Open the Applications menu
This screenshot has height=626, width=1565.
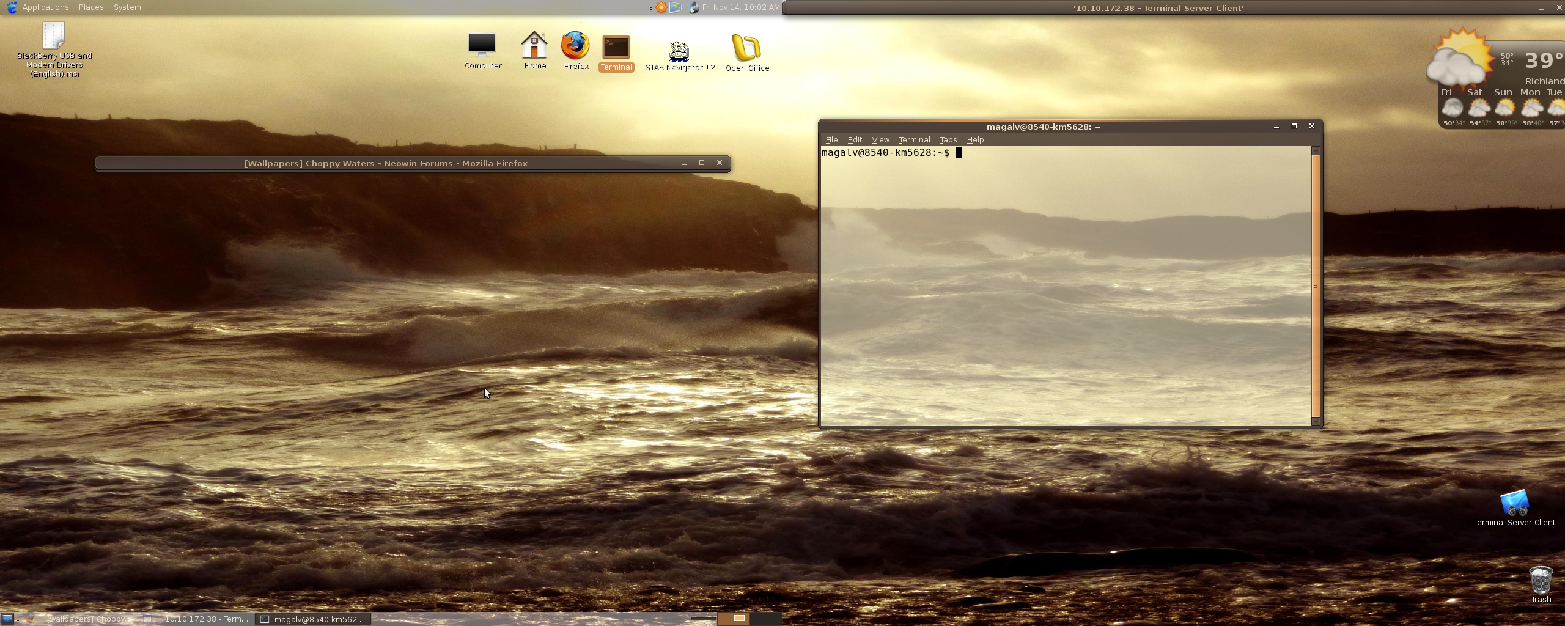(x=45, y=7)
